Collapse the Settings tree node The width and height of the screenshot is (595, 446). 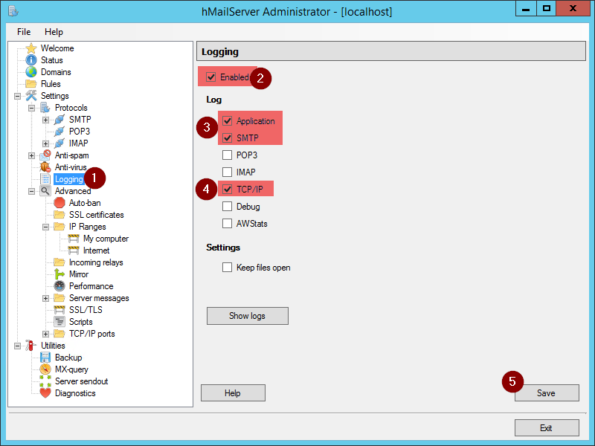17,96
